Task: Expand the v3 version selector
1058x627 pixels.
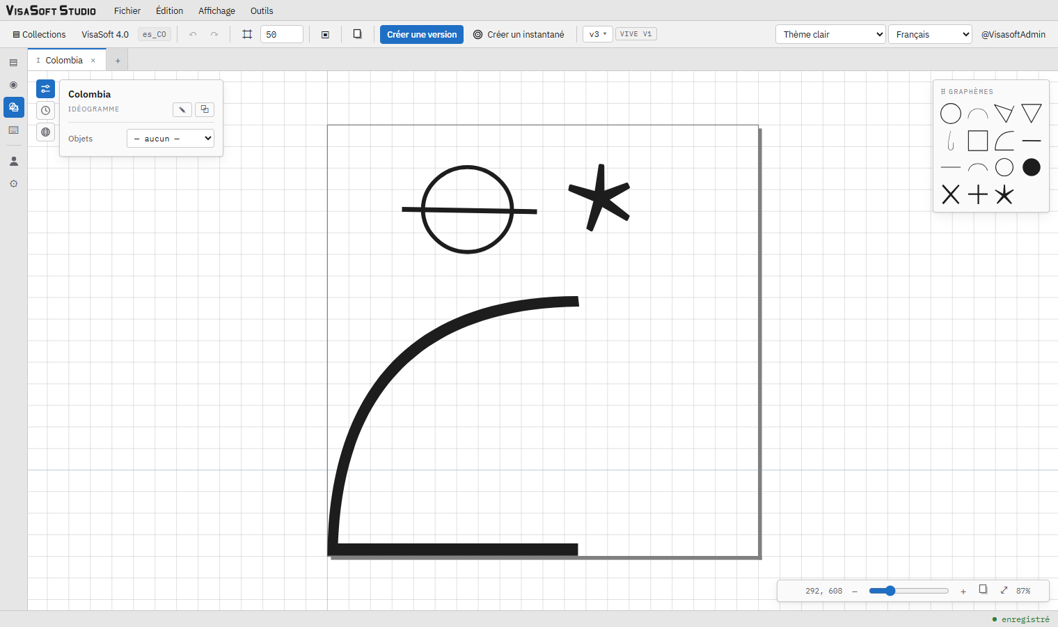Action: click(x=598, y=34)
